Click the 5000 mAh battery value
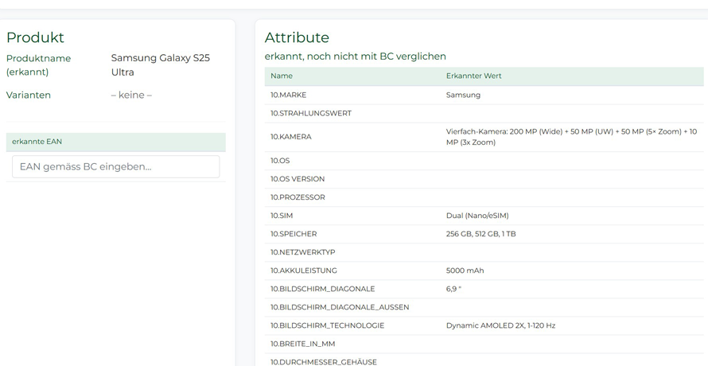 (x=465, y=271)
